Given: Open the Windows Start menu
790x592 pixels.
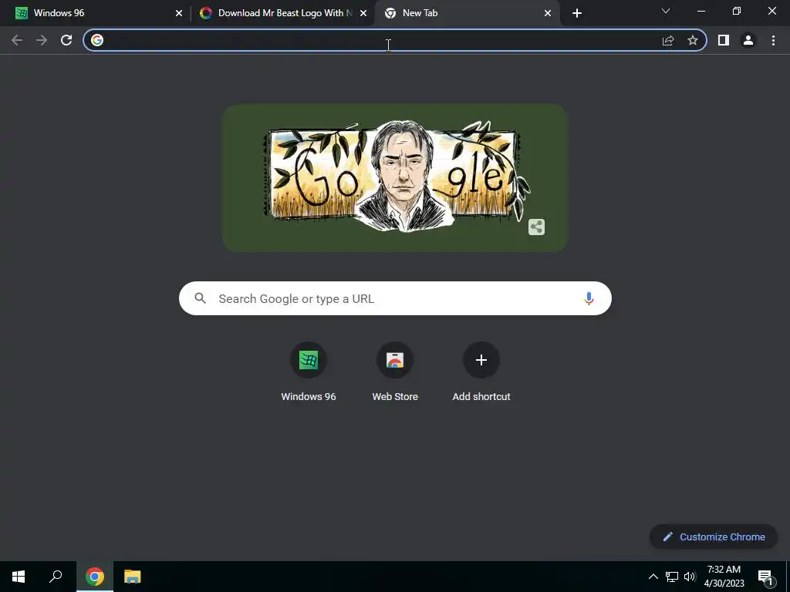Looking at the screenshot, I should coord(19,577).
